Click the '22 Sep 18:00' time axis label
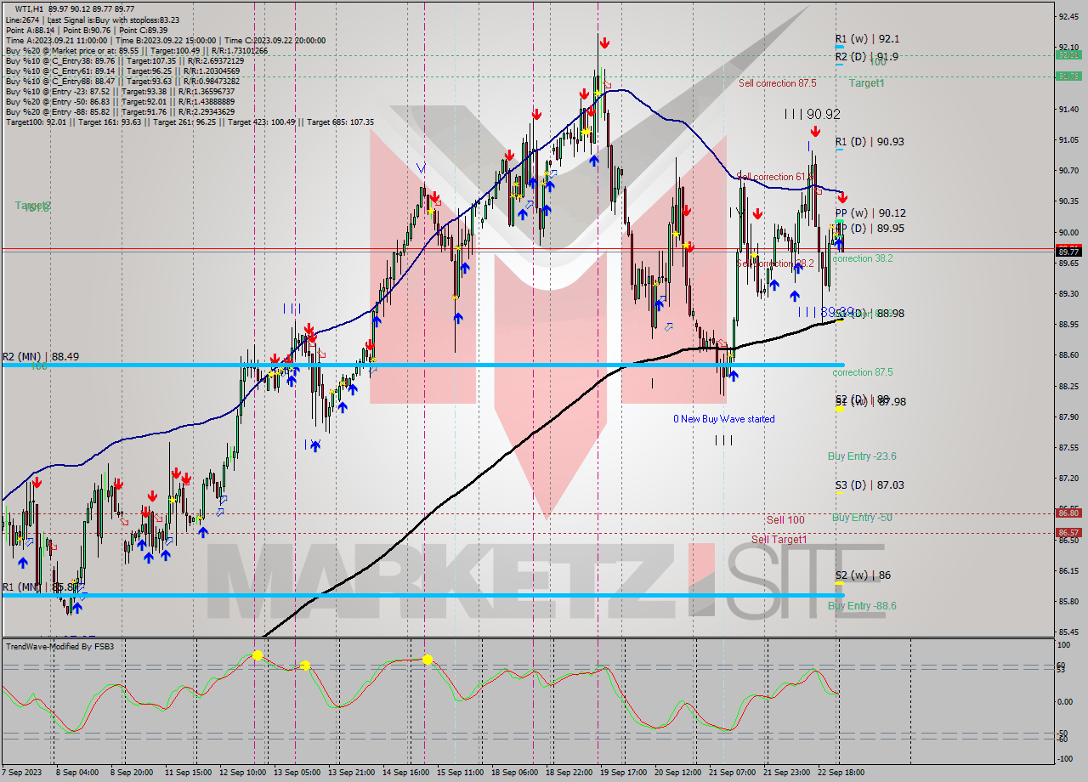The image size is (1088, 782). [x=841, y=773]
